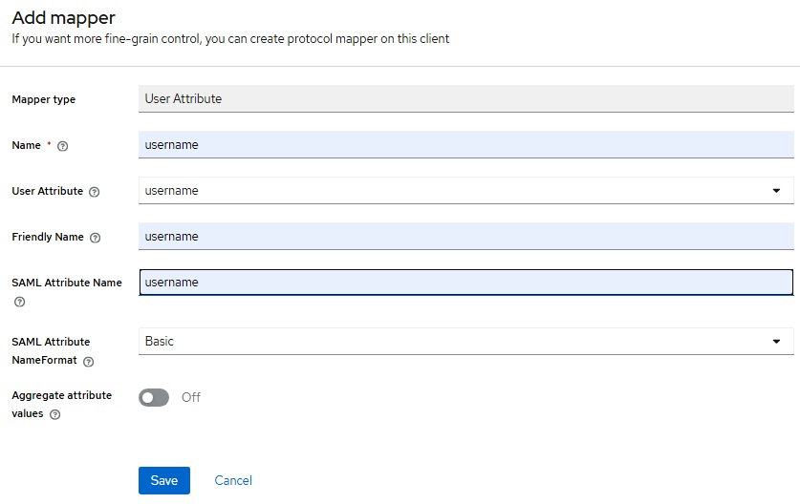Open the User Attribute dropdown
This screenshot has width=800, height=504.
pos(465,191)
